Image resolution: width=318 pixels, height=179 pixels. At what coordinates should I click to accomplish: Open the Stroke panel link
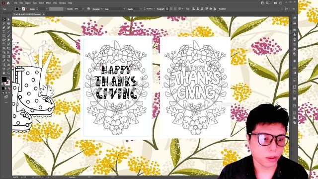[x=32, y=9]
